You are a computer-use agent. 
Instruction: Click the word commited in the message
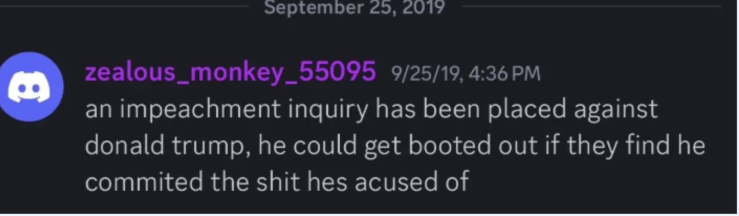pyautogui.click(x=144, y=181)
